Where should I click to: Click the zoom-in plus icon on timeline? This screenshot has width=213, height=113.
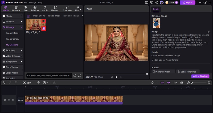tap(209, 83)
